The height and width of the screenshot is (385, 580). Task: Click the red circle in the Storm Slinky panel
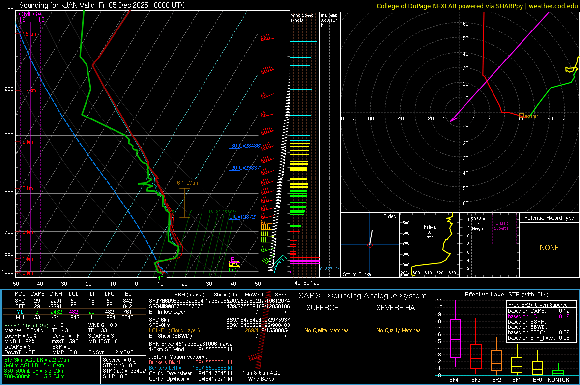point(370,245)
